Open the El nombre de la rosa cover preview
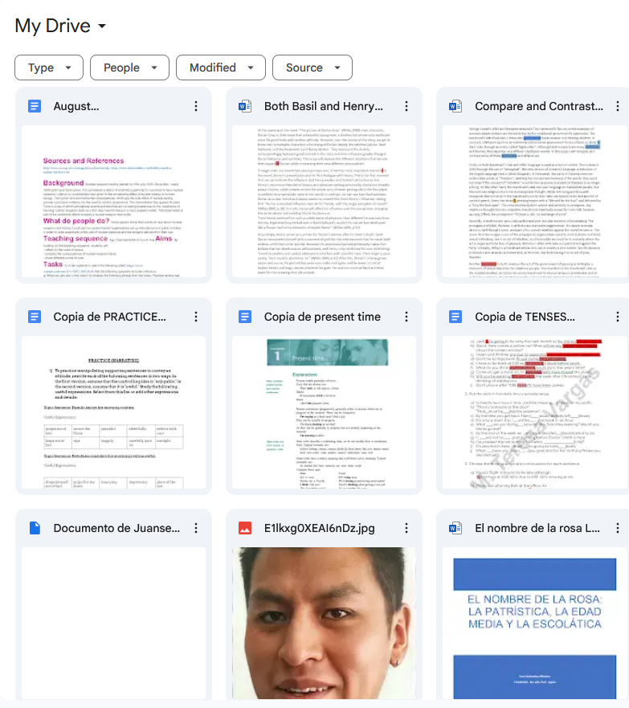Viewport: 629px width, 708px height. click(x=535, y=623)
